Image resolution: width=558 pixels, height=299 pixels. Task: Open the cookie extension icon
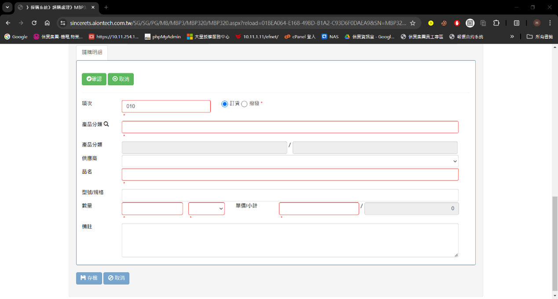pyautogui.click(x=444, y=23)
